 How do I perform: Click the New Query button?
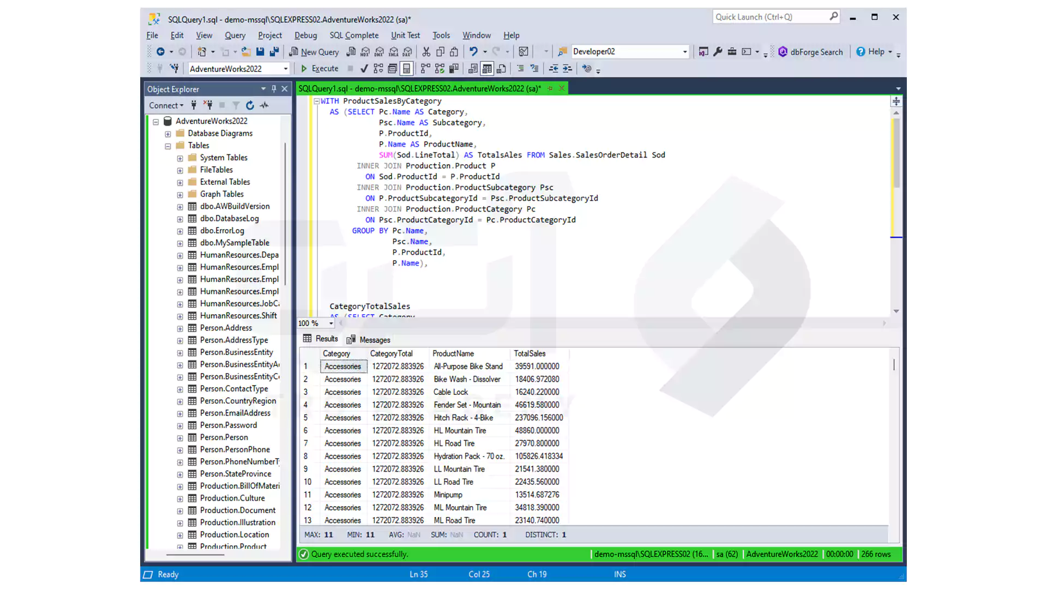point(314,52)
